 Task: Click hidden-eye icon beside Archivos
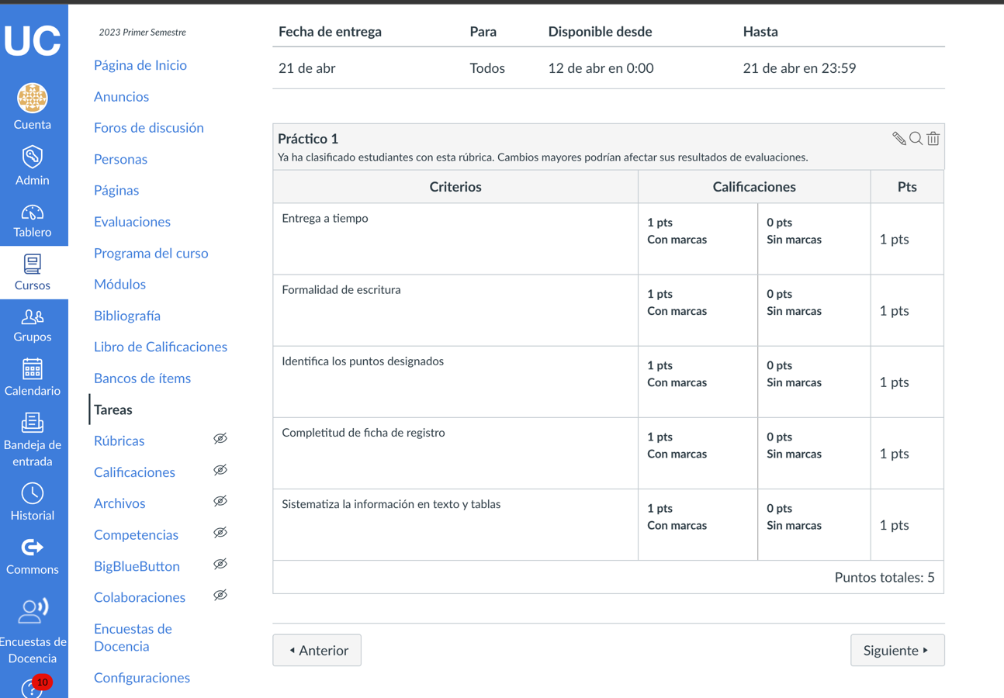(220, 502)
